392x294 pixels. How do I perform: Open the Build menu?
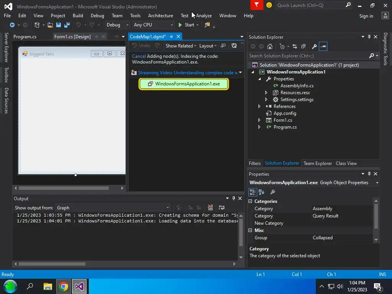[x=78, y=15]
